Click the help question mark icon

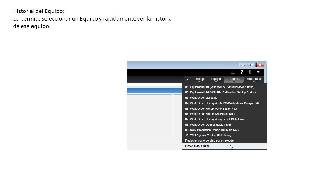(x=242, y=72)
